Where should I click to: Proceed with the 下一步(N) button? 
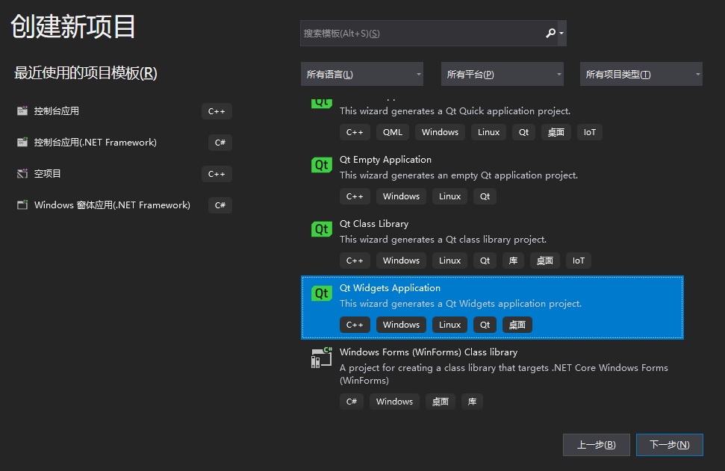(670, 445)
